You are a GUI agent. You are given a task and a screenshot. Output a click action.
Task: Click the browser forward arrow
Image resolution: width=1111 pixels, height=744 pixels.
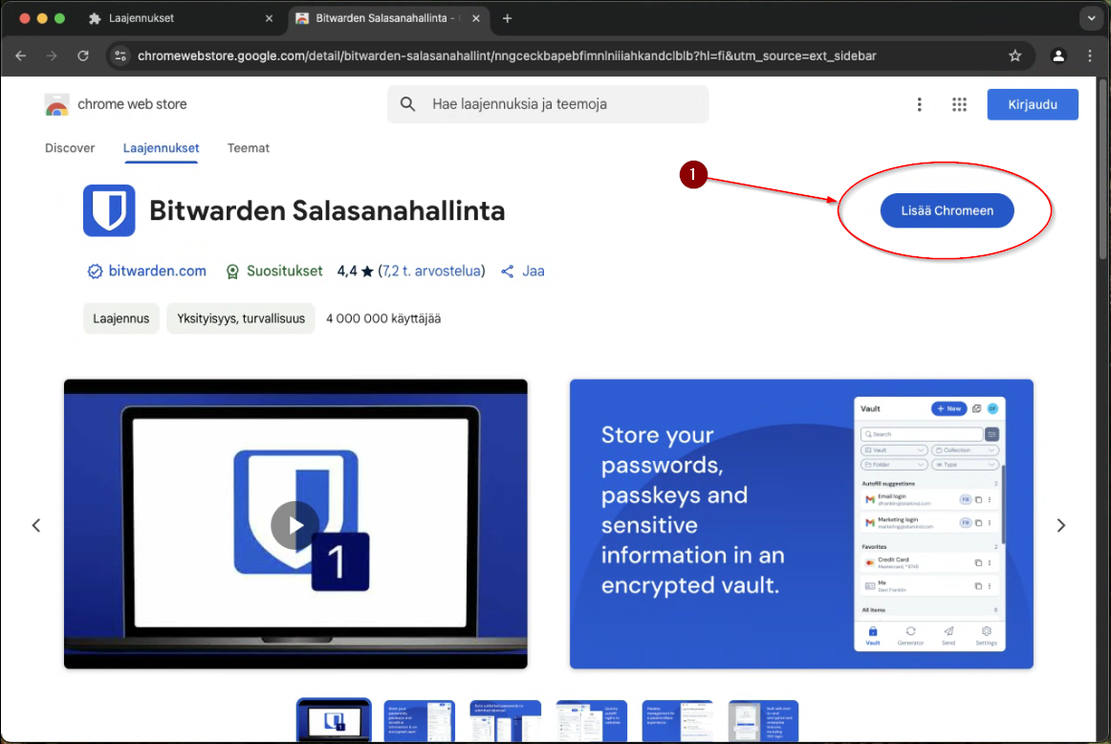[52, 56]
